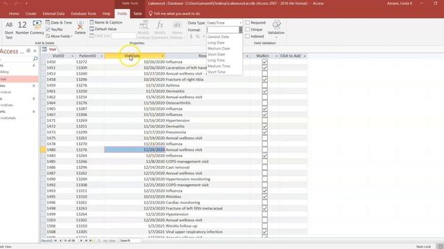Go to the previous record
444x249 pixels.
(60, 241)
